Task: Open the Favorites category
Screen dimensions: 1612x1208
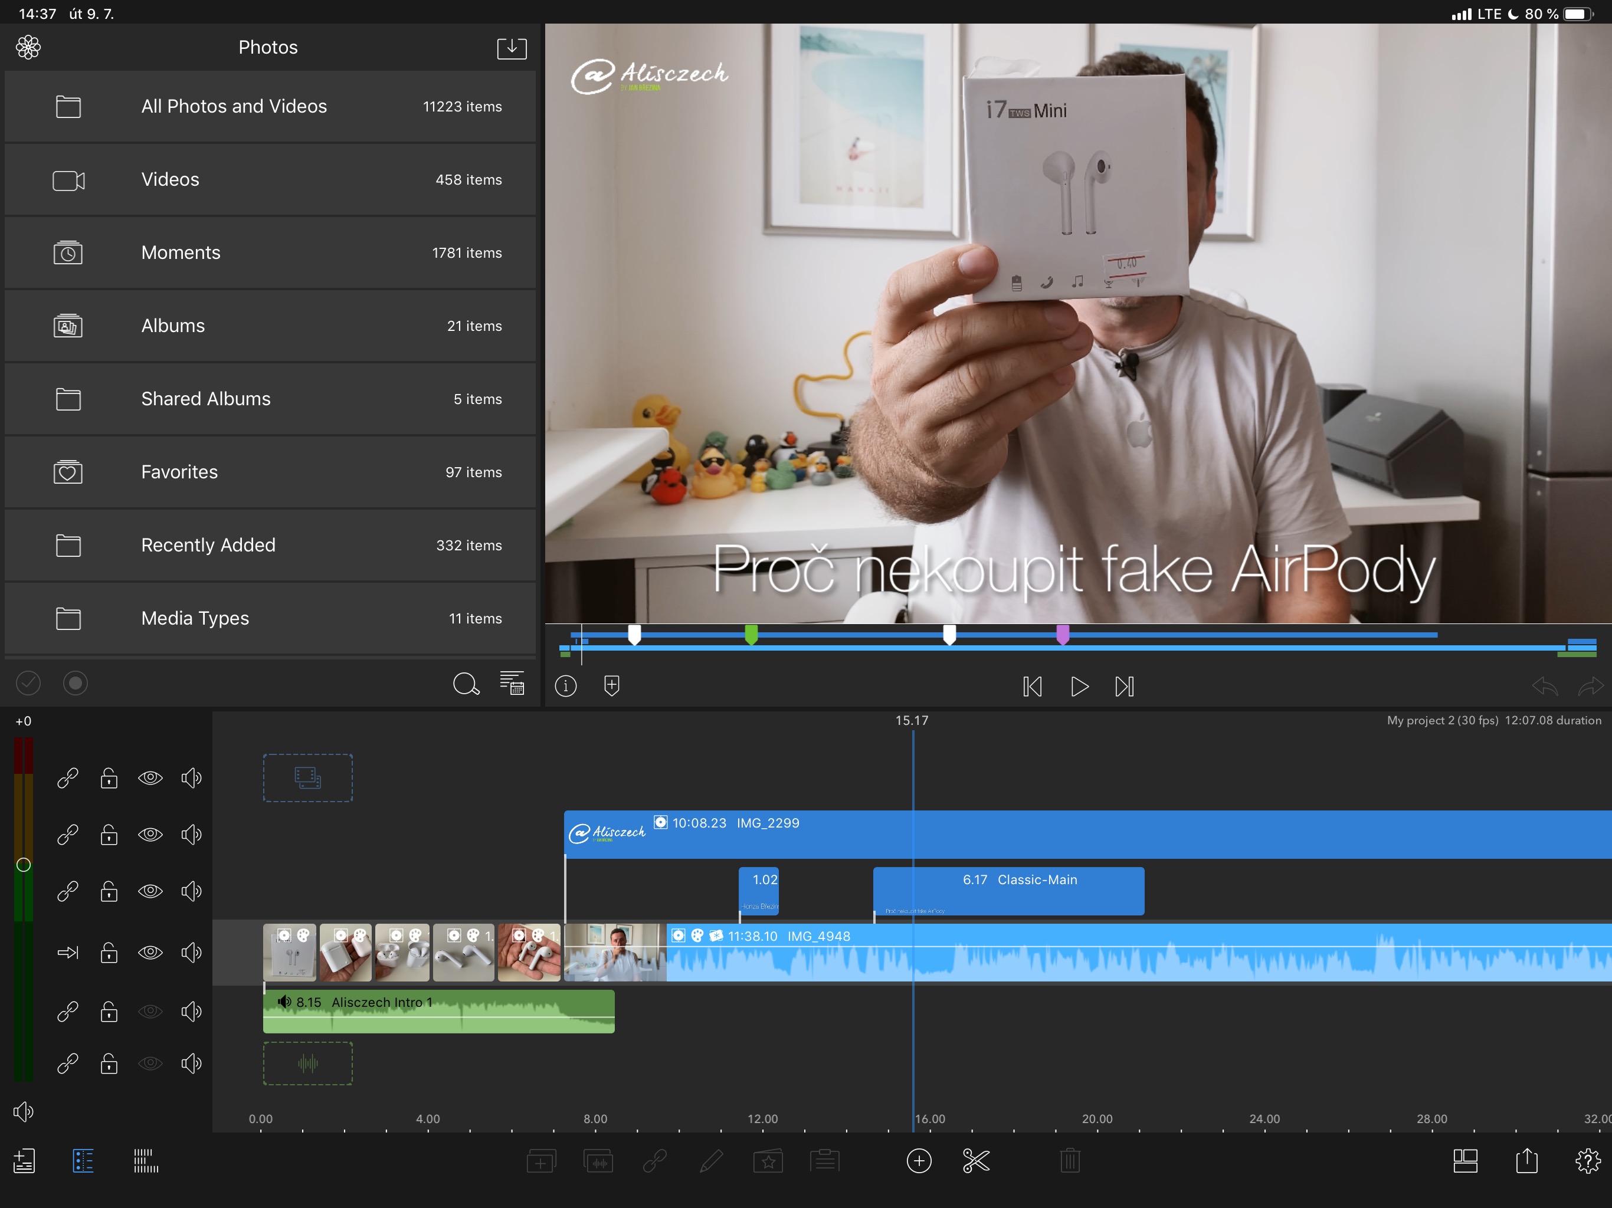Action: click(x=270, y=472)
